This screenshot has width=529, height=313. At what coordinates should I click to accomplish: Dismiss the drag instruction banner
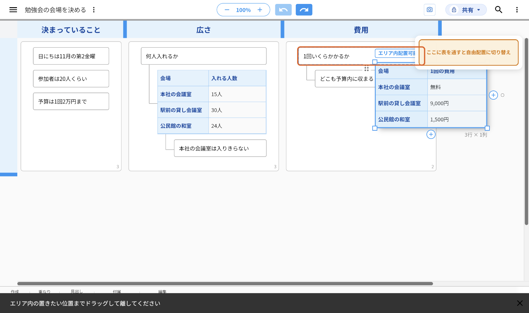(x=520, y=303)
